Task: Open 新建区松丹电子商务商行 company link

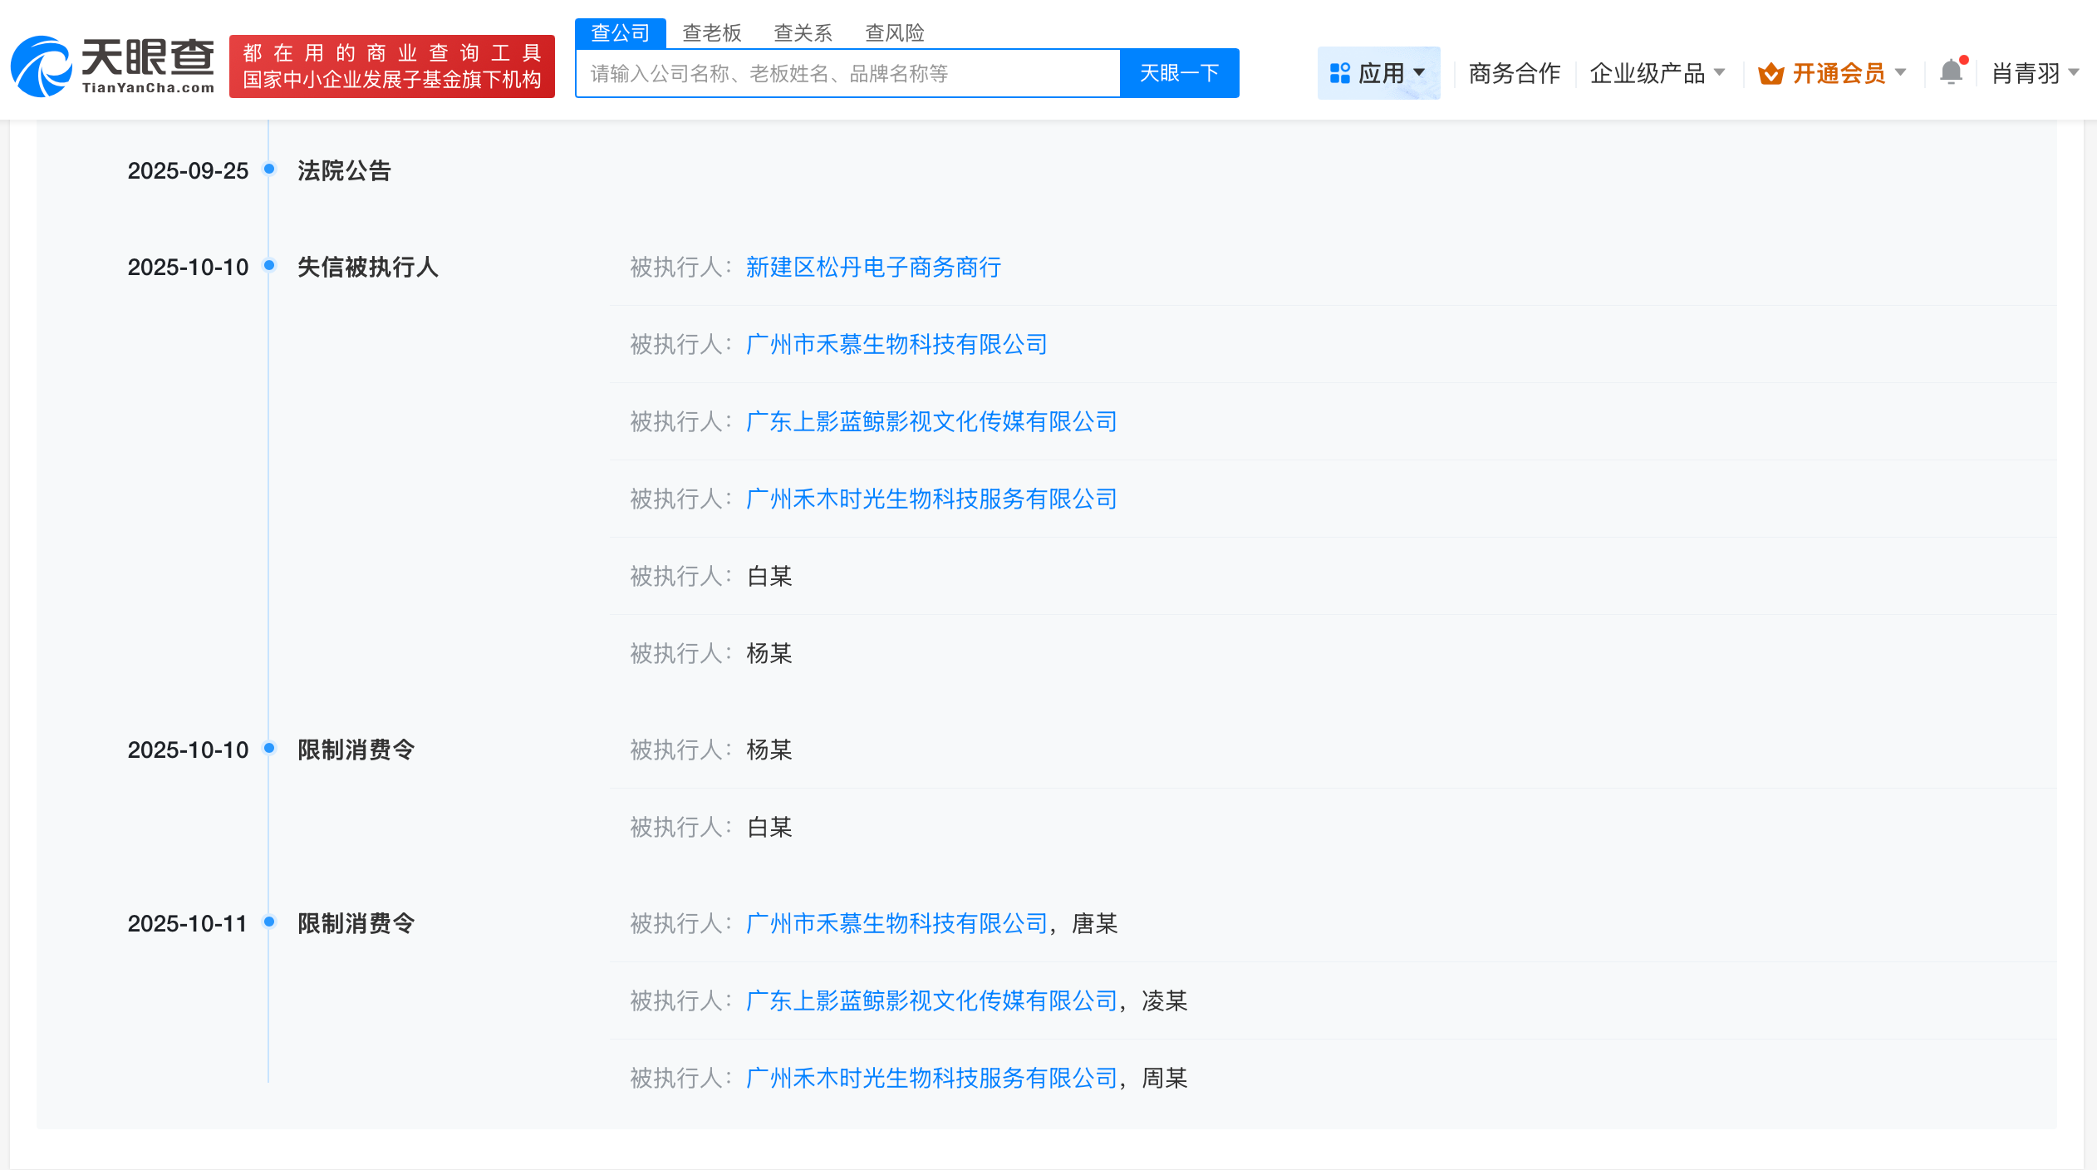Action: tap(873, 267)
